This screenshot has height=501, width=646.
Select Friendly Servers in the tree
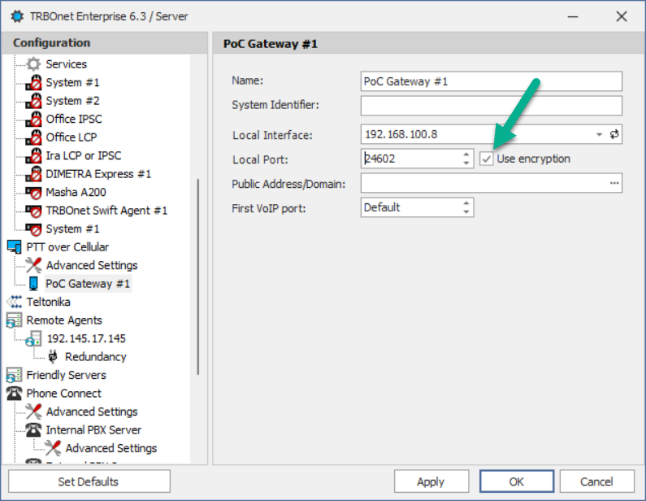66,375
